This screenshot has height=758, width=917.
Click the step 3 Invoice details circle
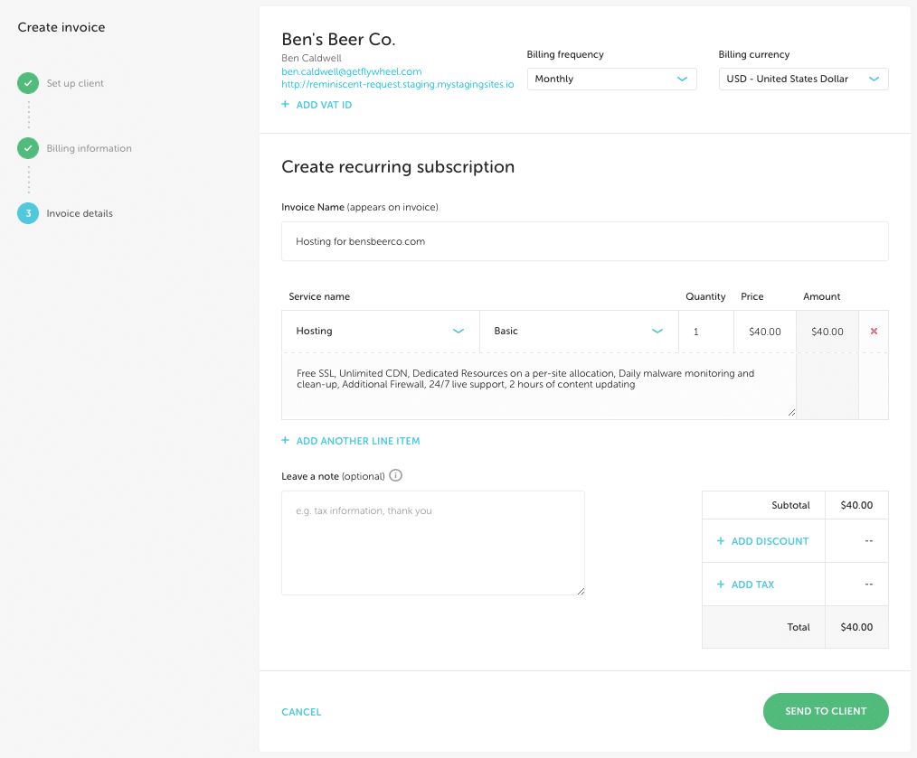click(28, 213)
